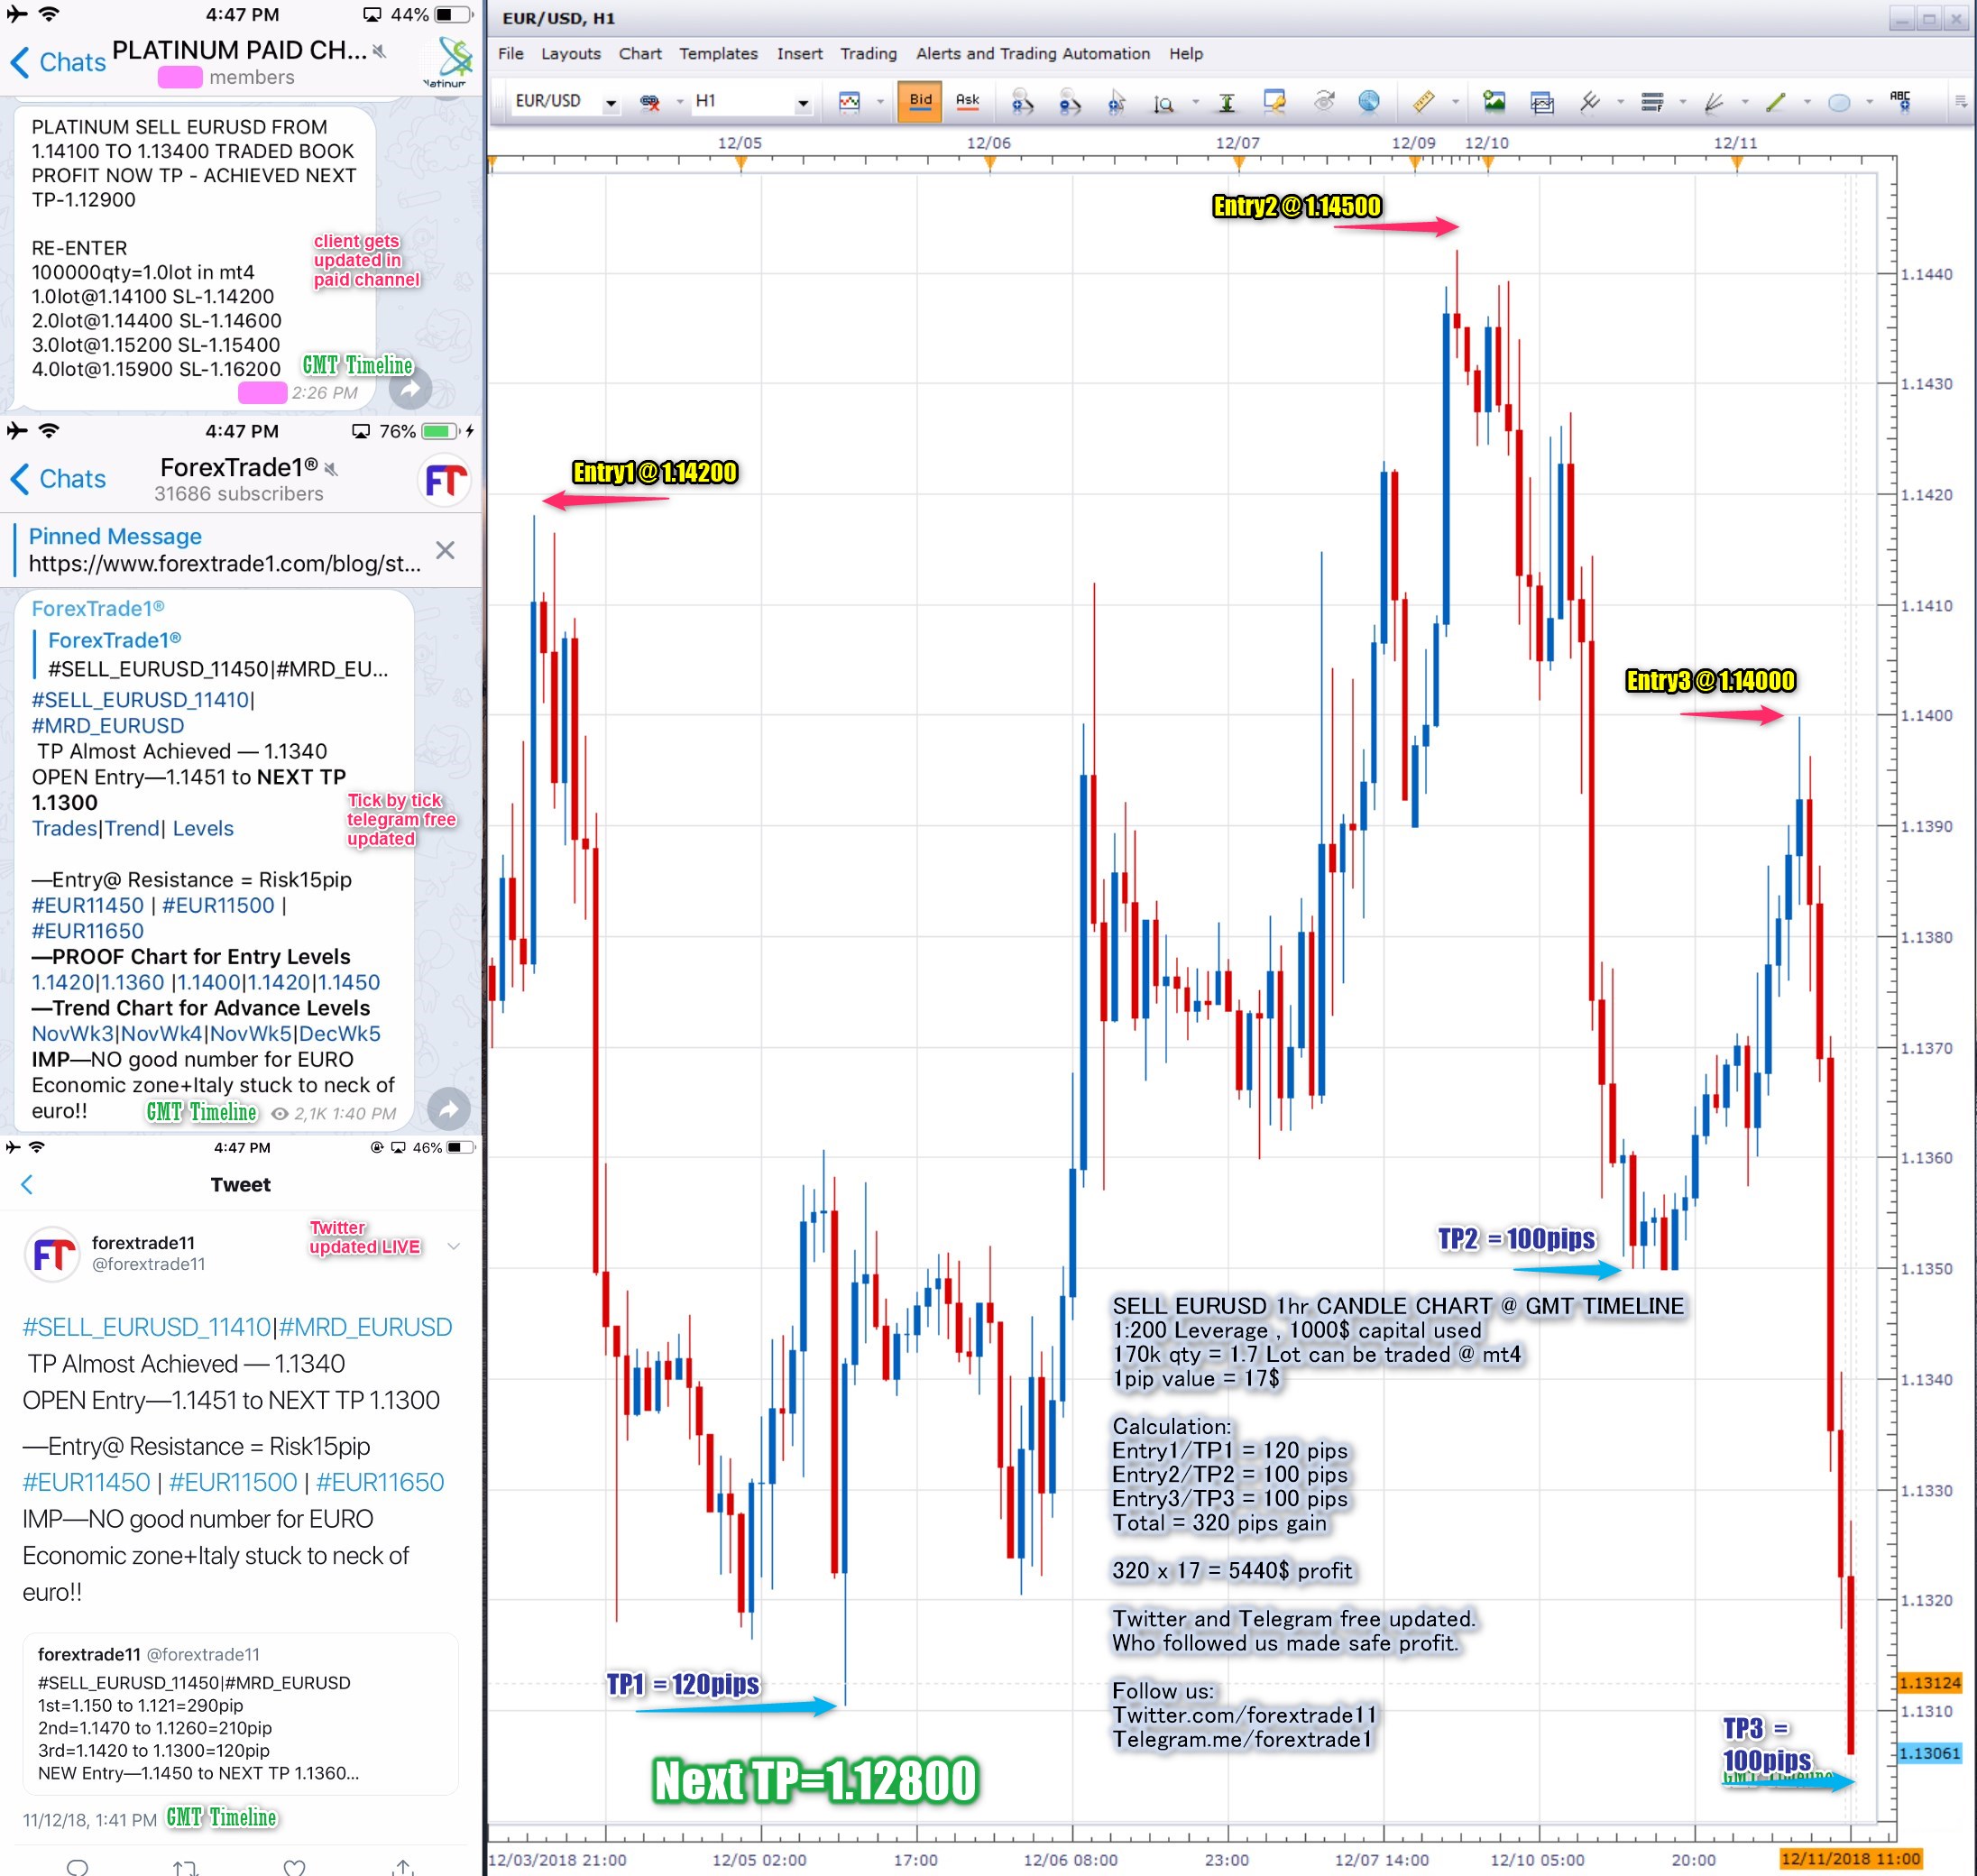1977x1876 pixels.
Task: Go back to Chats from ForexTrade1 channel
Action: [57, 479]
